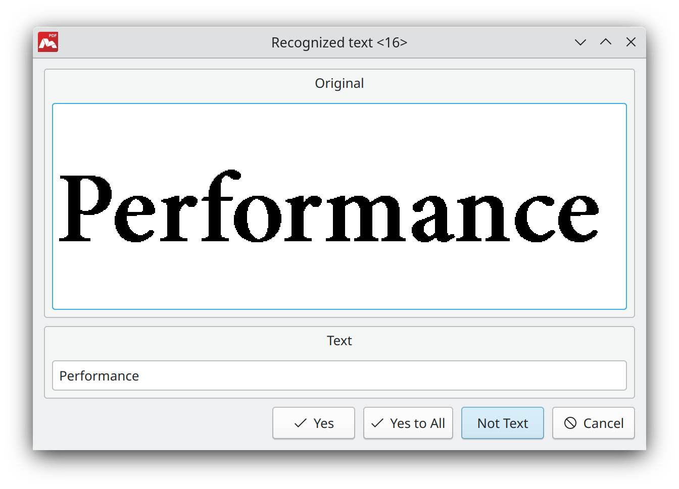Click the up chevron in the title bar
The height and width of the screenshot is (489, 679).
click(x=606, y=42)
